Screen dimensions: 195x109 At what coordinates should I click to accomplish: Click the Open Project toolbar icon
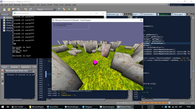coord(13,9)
